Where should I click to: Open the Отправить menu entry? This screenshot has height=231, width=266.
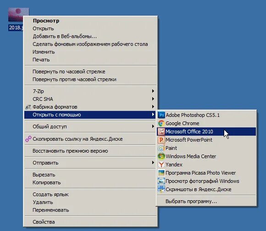coord(90,163)
